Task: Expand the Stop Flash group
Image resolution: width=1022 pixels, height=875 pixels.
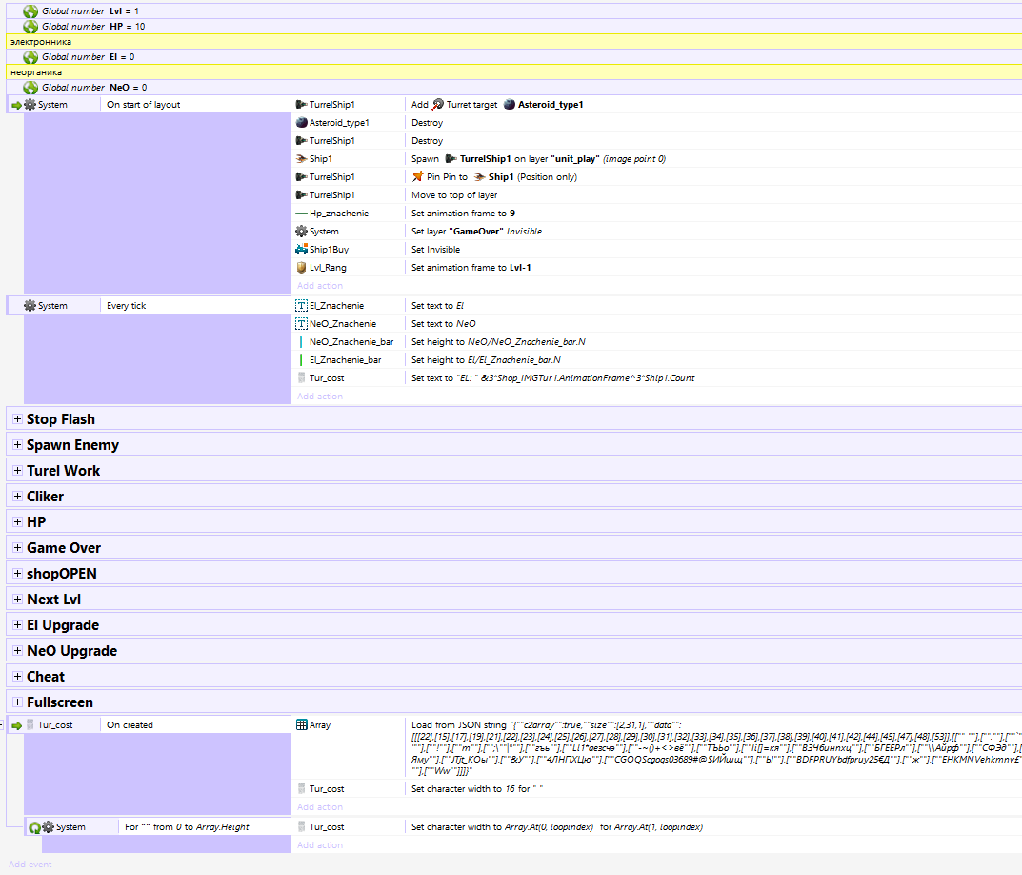Action: tap(17, 418)
